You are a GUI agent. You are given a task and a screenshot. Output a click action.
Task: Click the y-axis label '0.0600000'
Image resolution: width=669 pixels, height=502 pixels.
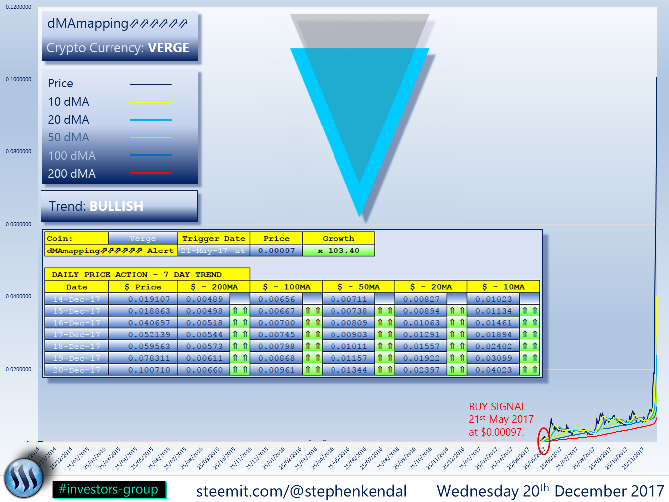pyautogui.click(x=18, y=224)
